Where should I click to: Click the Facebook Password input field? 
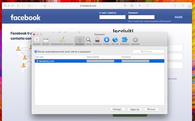point(141,17)
